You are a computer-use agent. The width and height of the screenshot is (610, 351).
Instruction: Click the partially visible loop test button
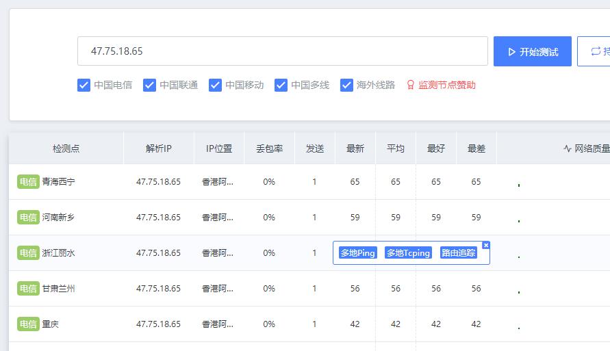[x=594, y=51]
